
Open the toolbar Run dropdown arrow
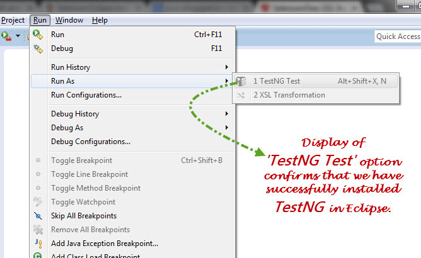tap(18, 36)
